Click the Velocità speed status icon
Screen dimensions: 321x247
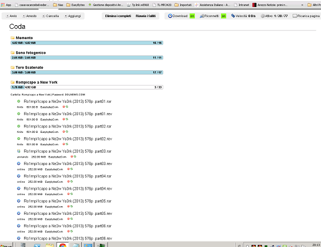pyautogui.click(x=233, y=17)
